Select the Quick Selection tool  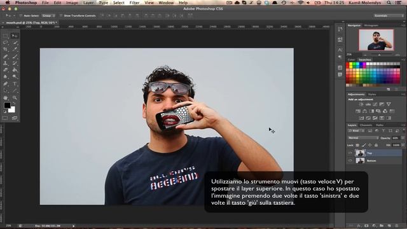coord(15,43)
